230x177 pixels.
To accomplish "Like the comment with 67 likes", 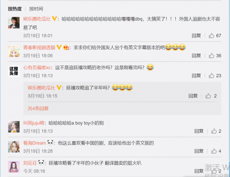I will [211, 36].
